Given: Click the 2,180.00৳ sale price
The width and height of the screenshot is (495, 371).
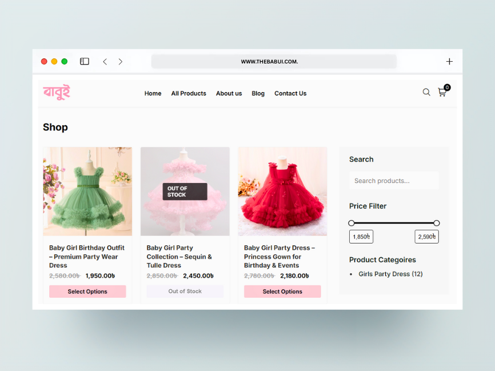Looking at the screenshot, I should point(294,276).
